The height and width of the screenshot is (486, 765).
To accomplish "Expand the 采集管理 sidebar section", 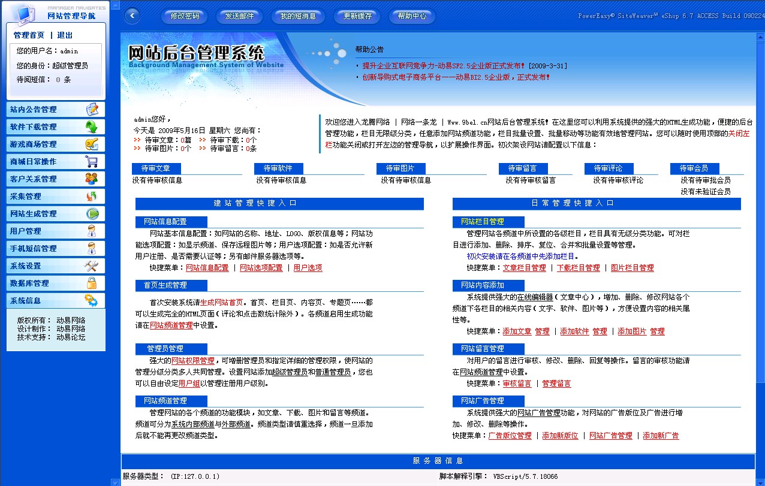I will tap(26, 197).
